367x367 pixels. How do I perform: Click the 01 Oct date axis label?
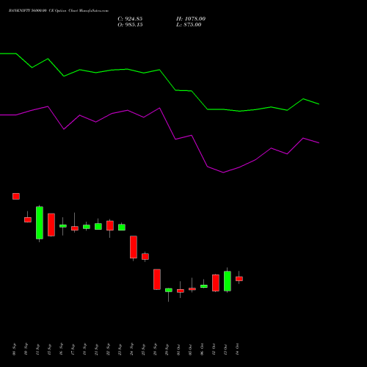coord(178,349)
